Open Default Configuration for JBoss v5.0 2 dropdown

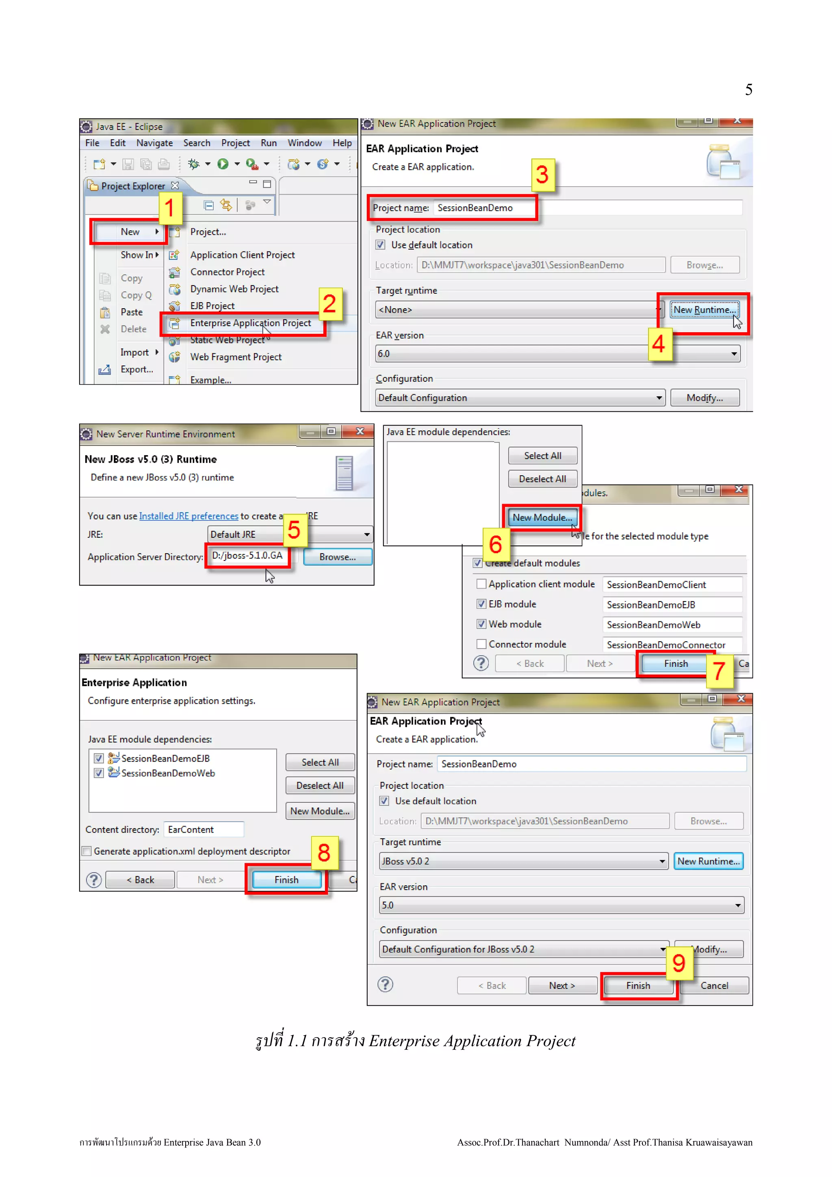524,950
